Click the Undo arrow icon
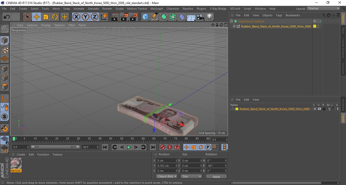The height and width of the screenshot is (185, 346). 7,17
